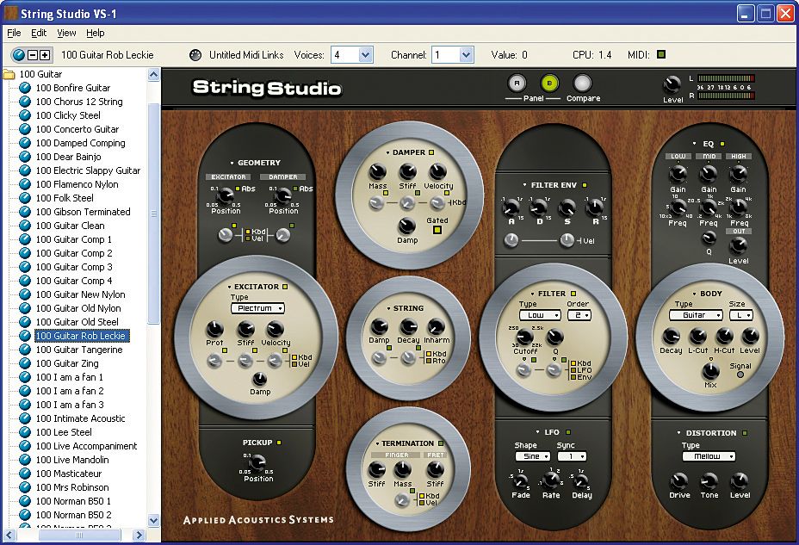The height and width of the screenshot is (545, 799).
Task: Open the View menu
Action: [x=66, y=33]
